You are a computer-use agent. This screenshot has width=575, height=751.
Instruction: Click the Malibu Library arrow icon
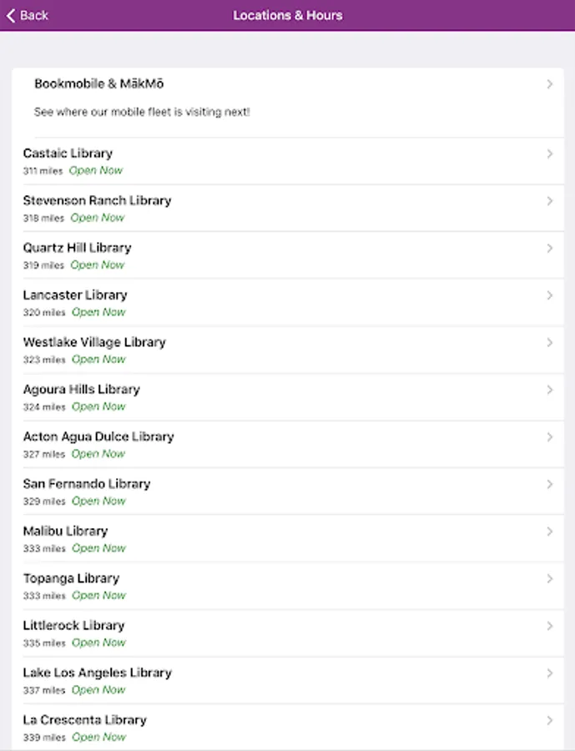point(549,532)
